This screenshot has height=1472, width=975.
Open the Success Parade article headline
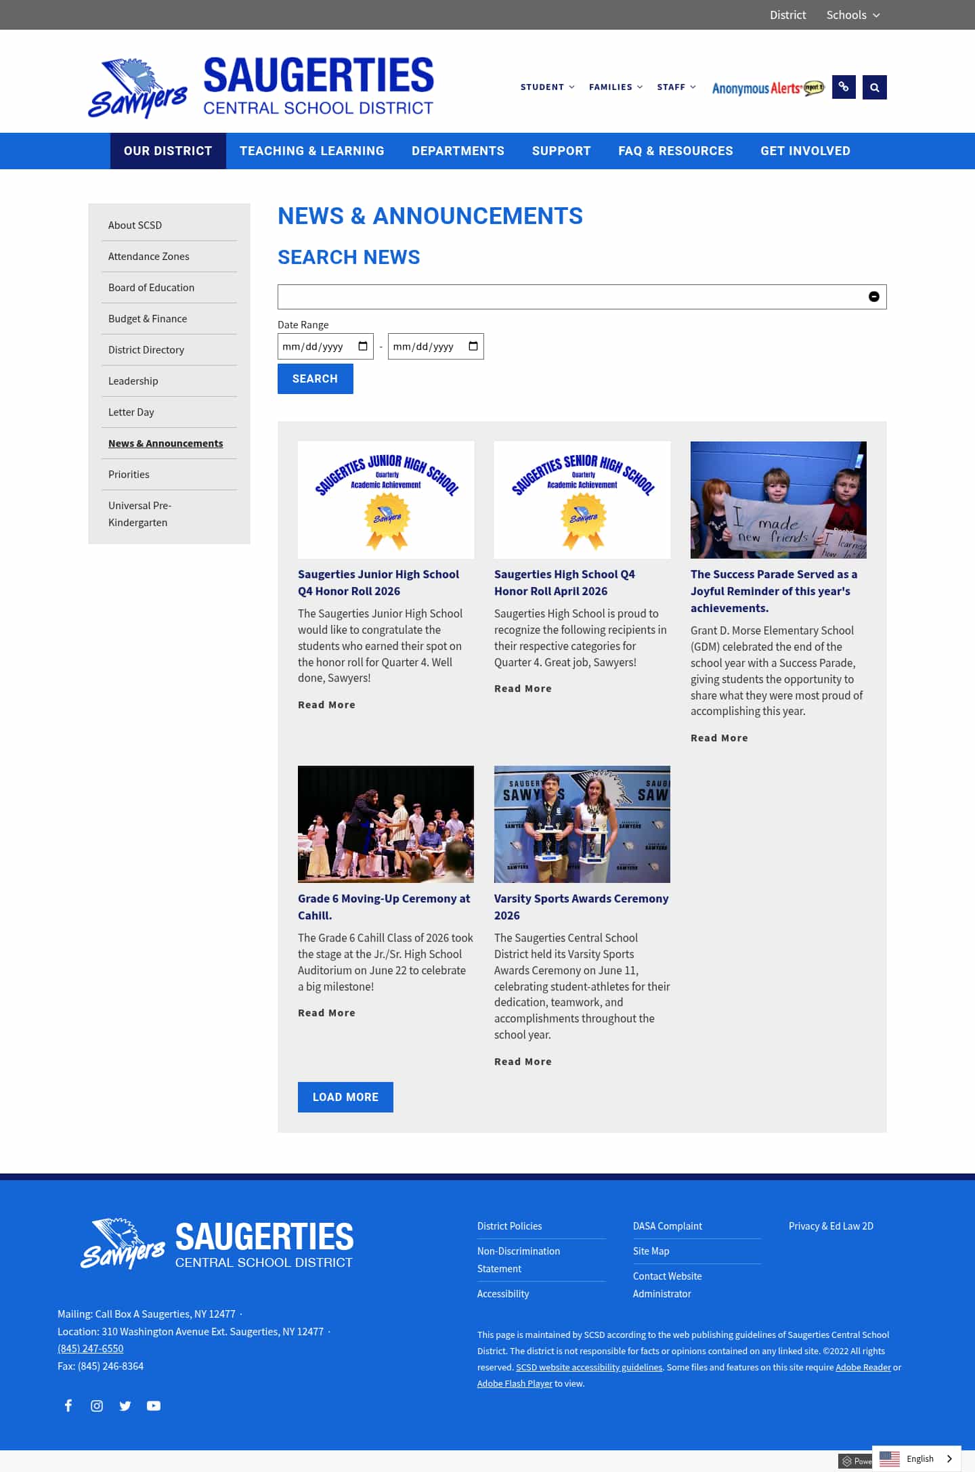[774, 591]
